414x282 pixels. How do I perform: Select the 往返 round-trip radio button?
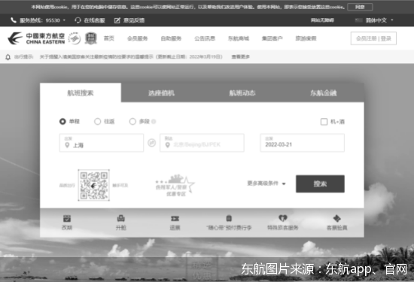point(97,121)
